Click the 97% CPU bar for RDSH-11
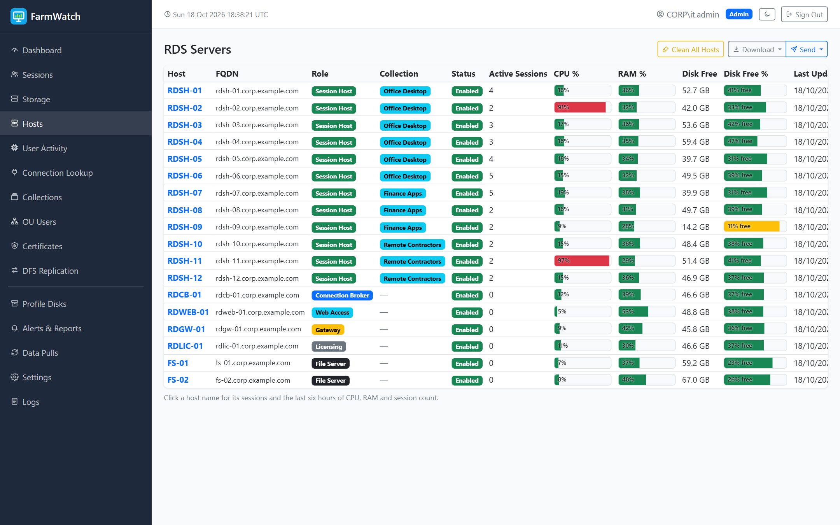The height and width of the screenshot is (525, 840). click(581, 261)
